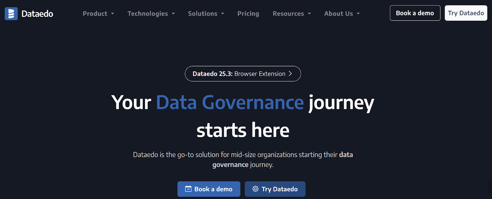Click the 'Dataedo is the go-to solution' description text

[x=243, y=160]
